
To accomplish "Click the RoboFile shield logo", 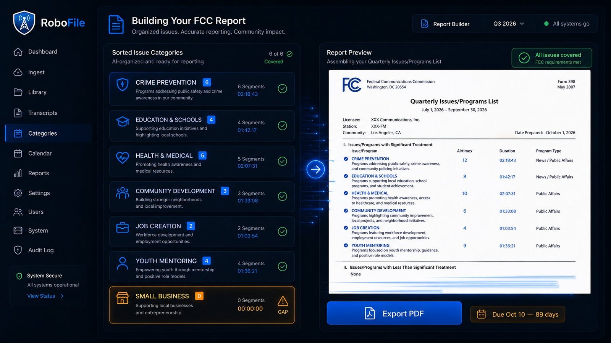I will (x=24, y=22).
